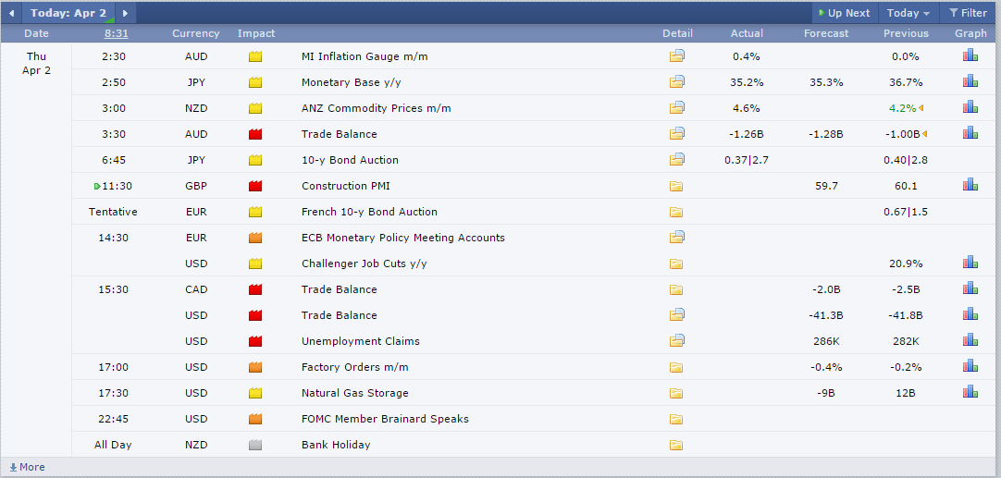
Task: Select ECB Monetary Policy Meeting Accounts event
Action: (x=402, y=238)
